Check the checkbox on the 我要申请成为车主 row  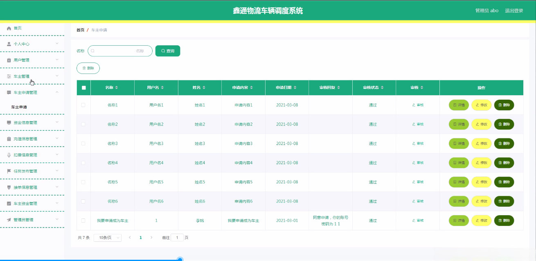pyautogui.click(x=83, y=220)
